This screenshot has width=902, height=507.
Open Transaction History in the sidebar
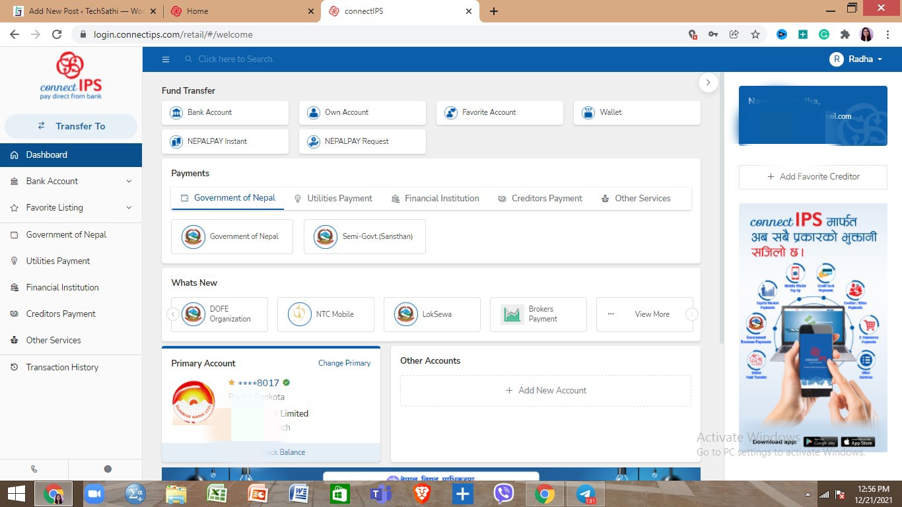click(62, 367)
